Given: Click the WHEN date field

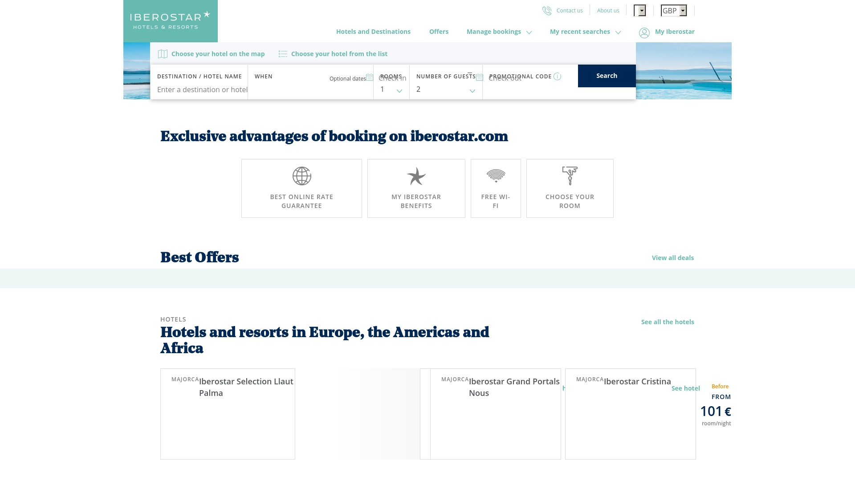Looking at the screenshot, I should (x=310, y=82).
